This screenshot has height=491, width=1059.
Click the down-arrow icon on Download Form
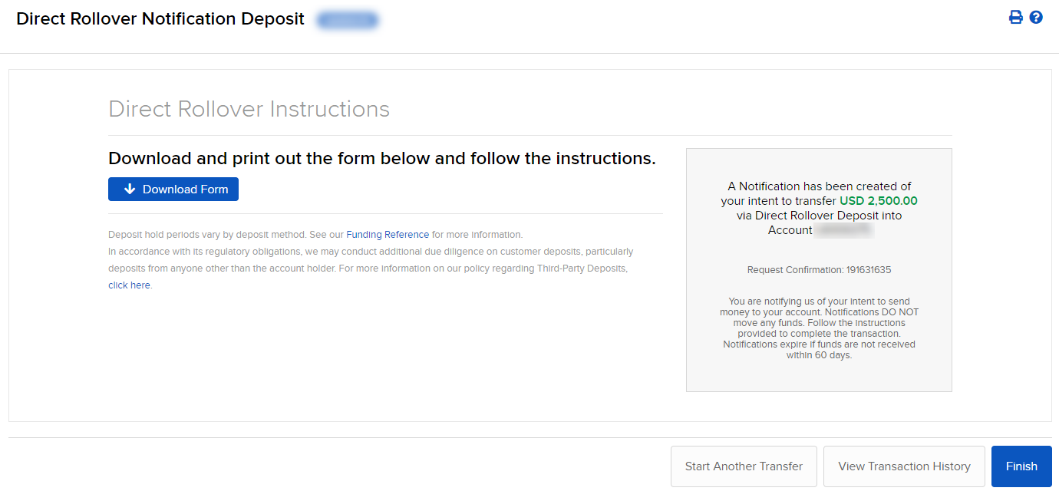pos(130,189)
